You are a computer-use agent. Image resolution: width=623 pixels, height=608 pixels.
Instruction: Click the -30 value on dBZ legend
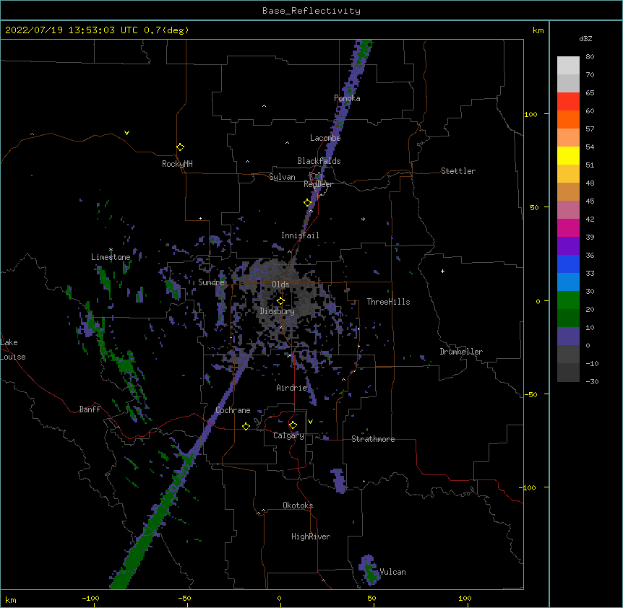[592, 382]
